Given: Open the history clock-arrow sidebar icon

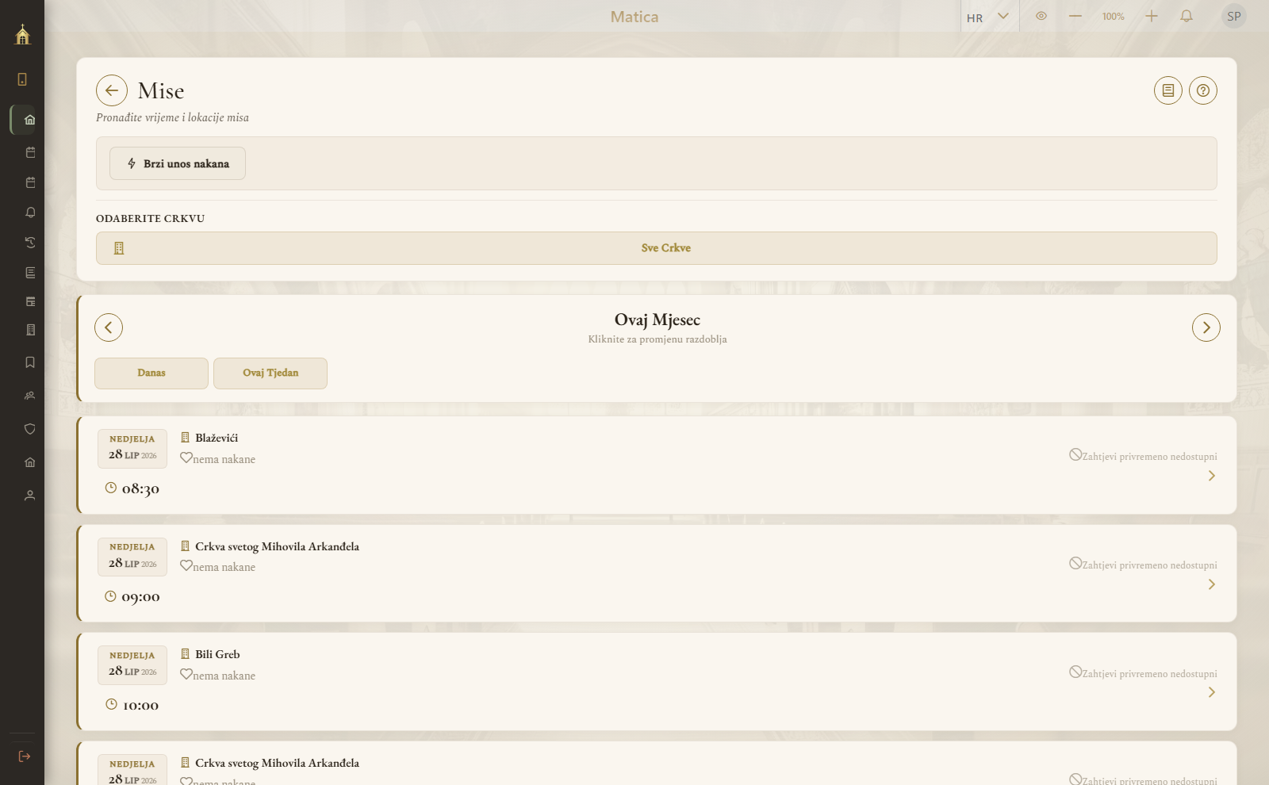Looking at the screenshot, I should (30, 243).
